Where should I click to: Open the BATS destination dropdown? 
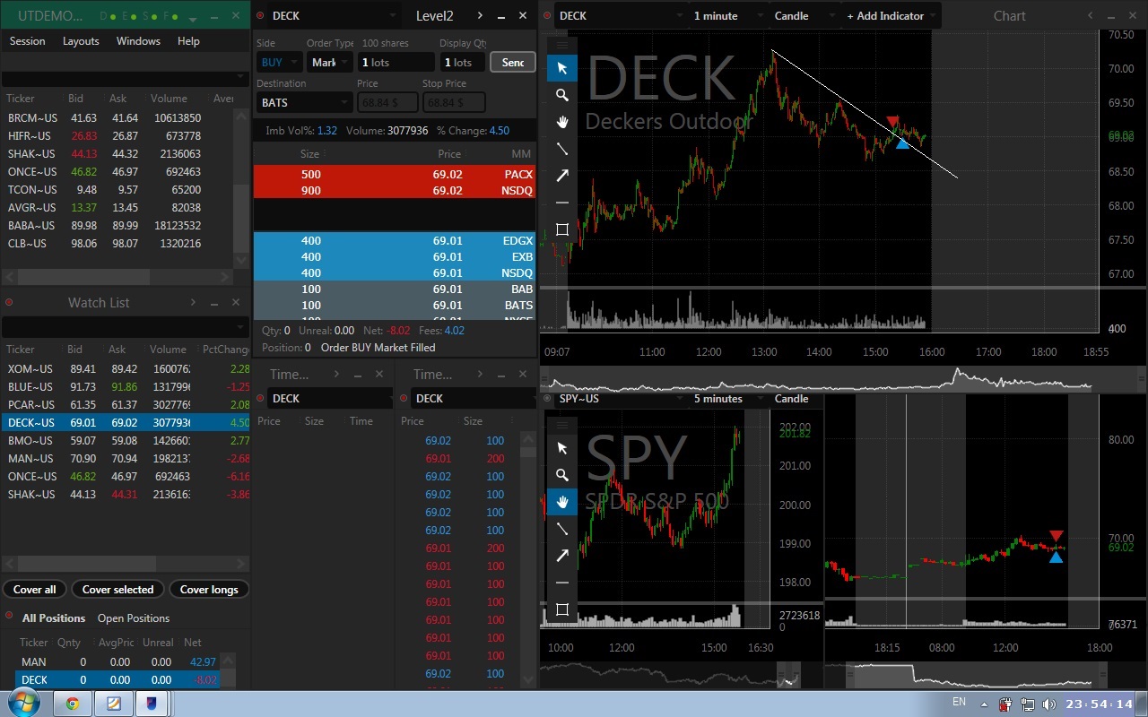click(x=304, y=103)
